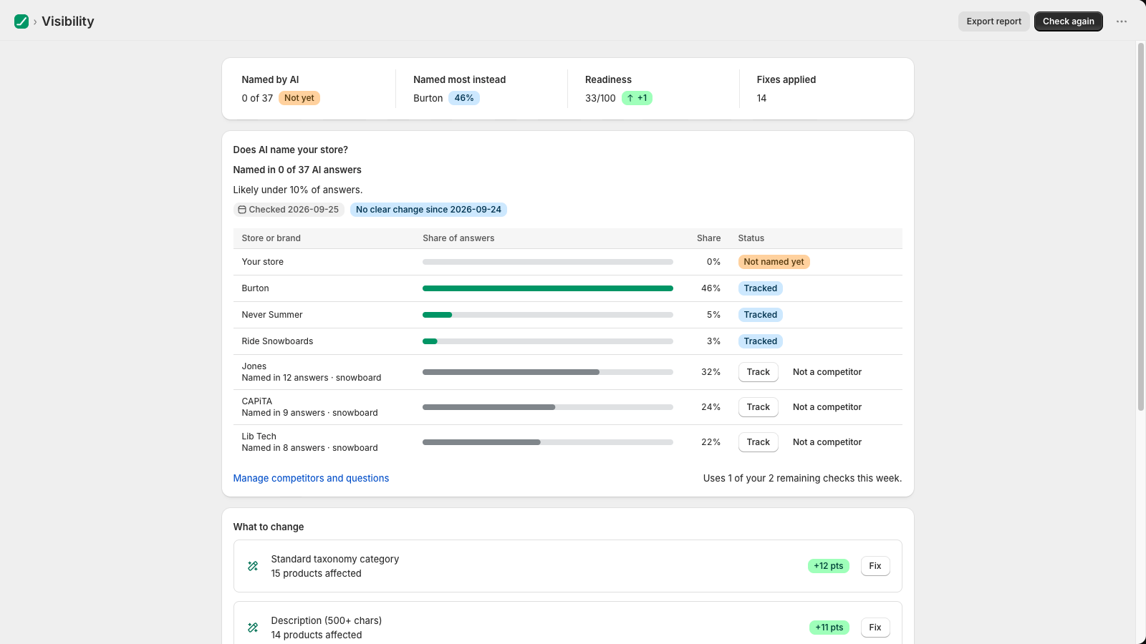Screen dimensions: 1146x644
Task: Click the Tracked badge in Never Summer row
Action: pyautogui.click(x=760, y=315)
